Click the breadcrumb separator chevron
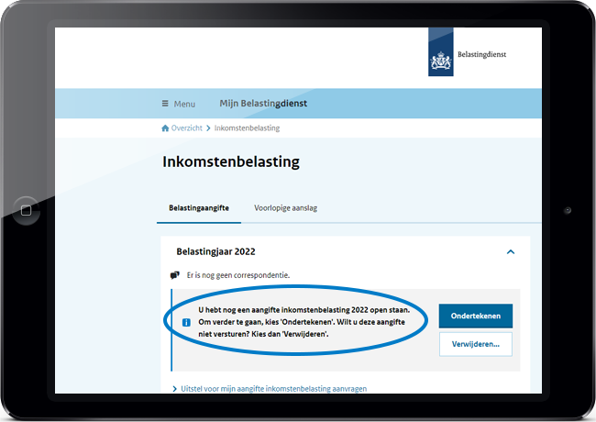Screen dimensions: 596x422 208,128
